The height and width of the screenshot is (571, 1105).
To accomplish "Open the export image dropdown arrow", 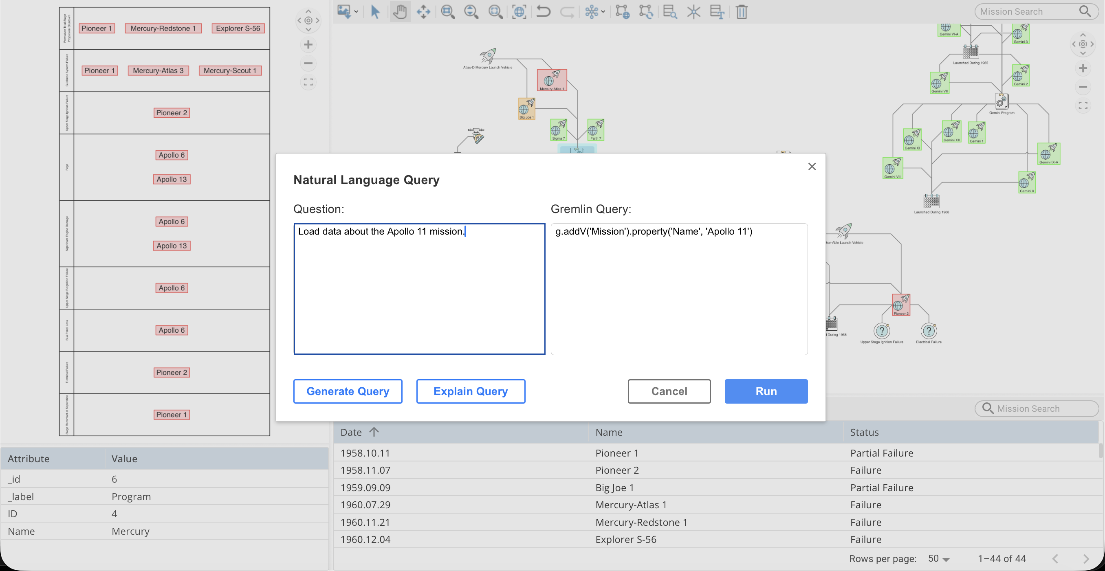I will click(x=356, y=11).
